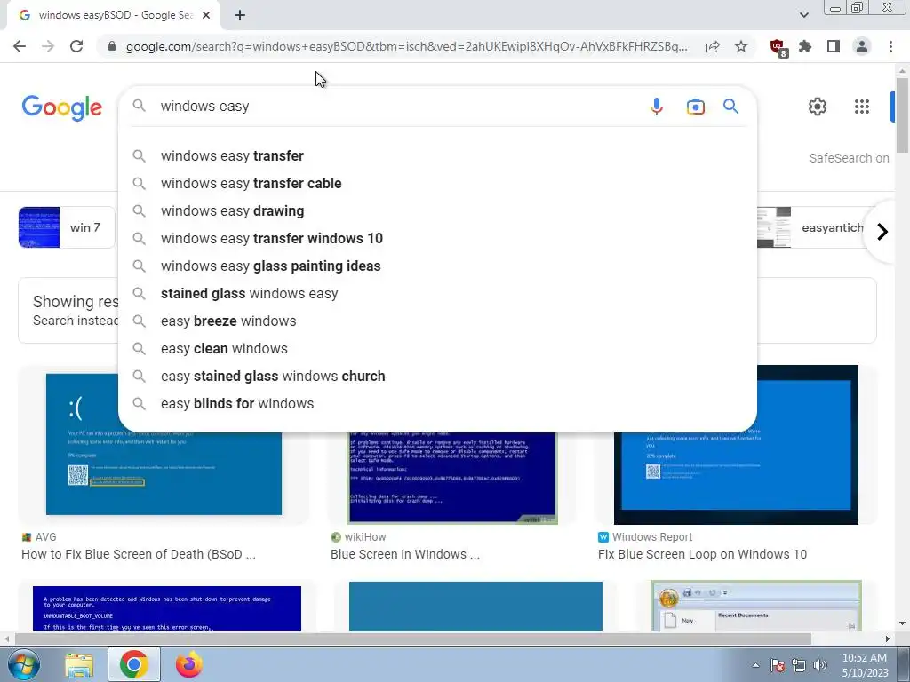Image resolution: width=910 pixels, height=682 pixels.
Task: Choose suggestion stained glass windows easy
Action: (437, 293)
